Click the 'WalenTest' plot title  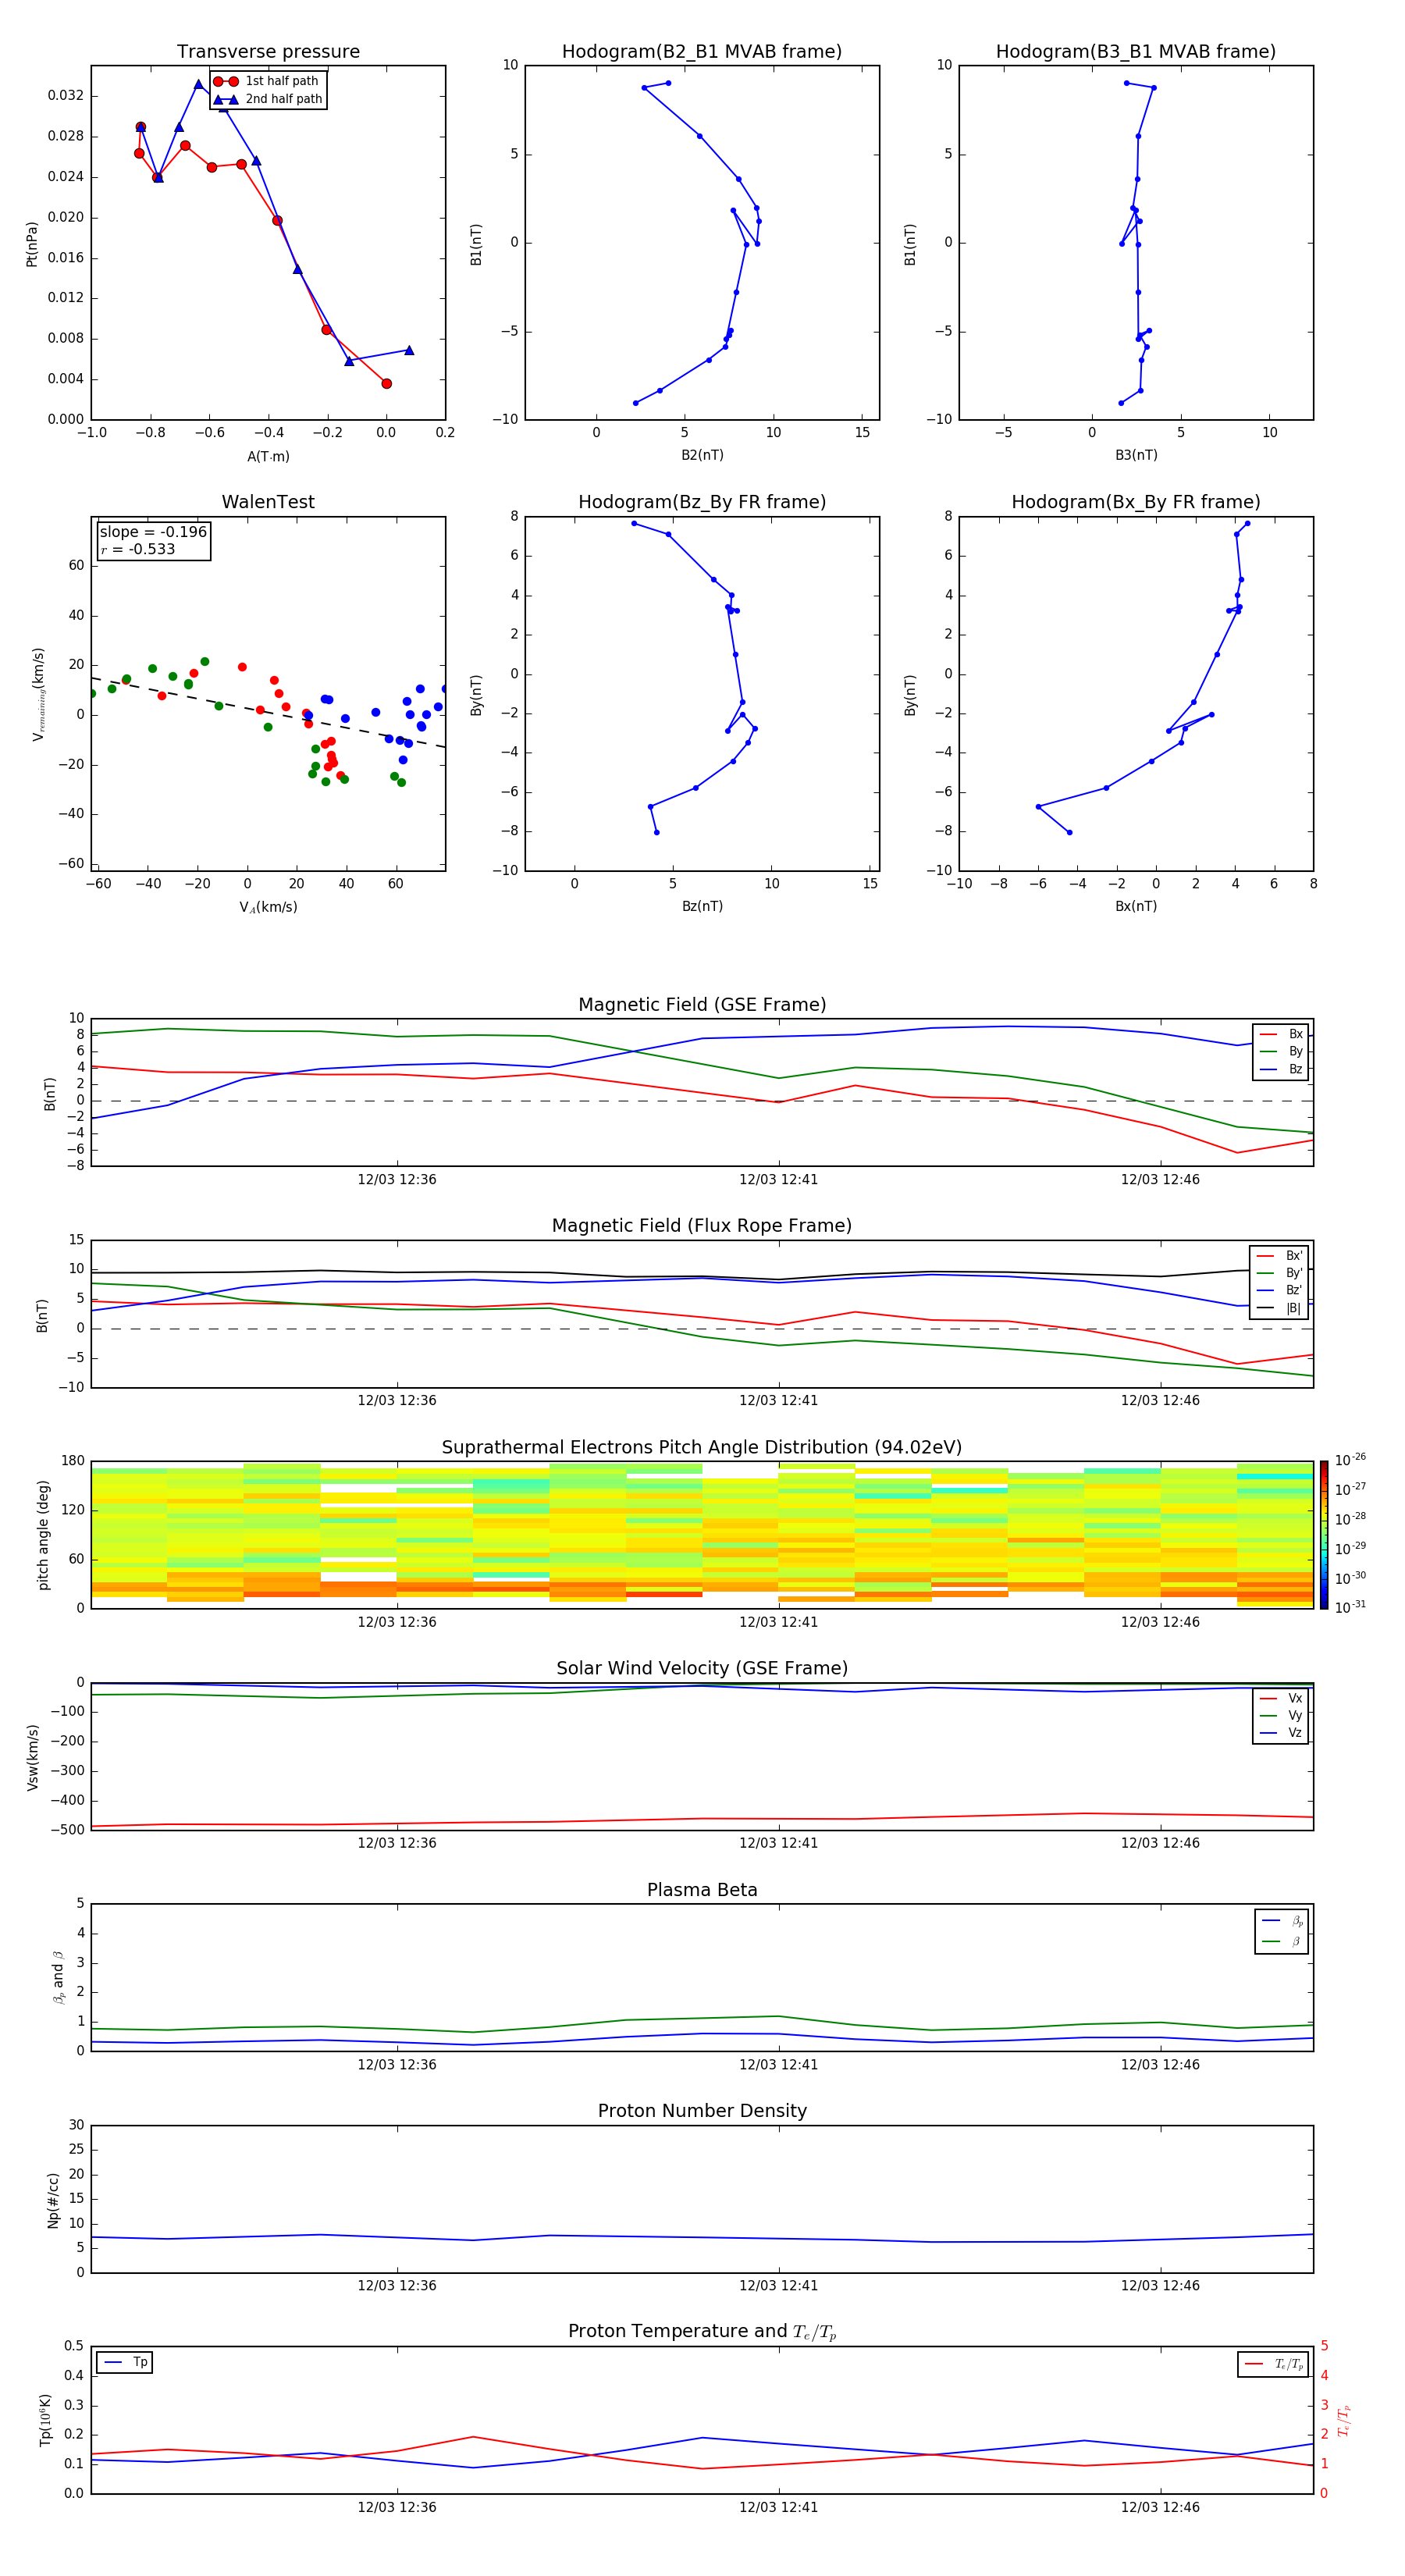coord(268,502)
